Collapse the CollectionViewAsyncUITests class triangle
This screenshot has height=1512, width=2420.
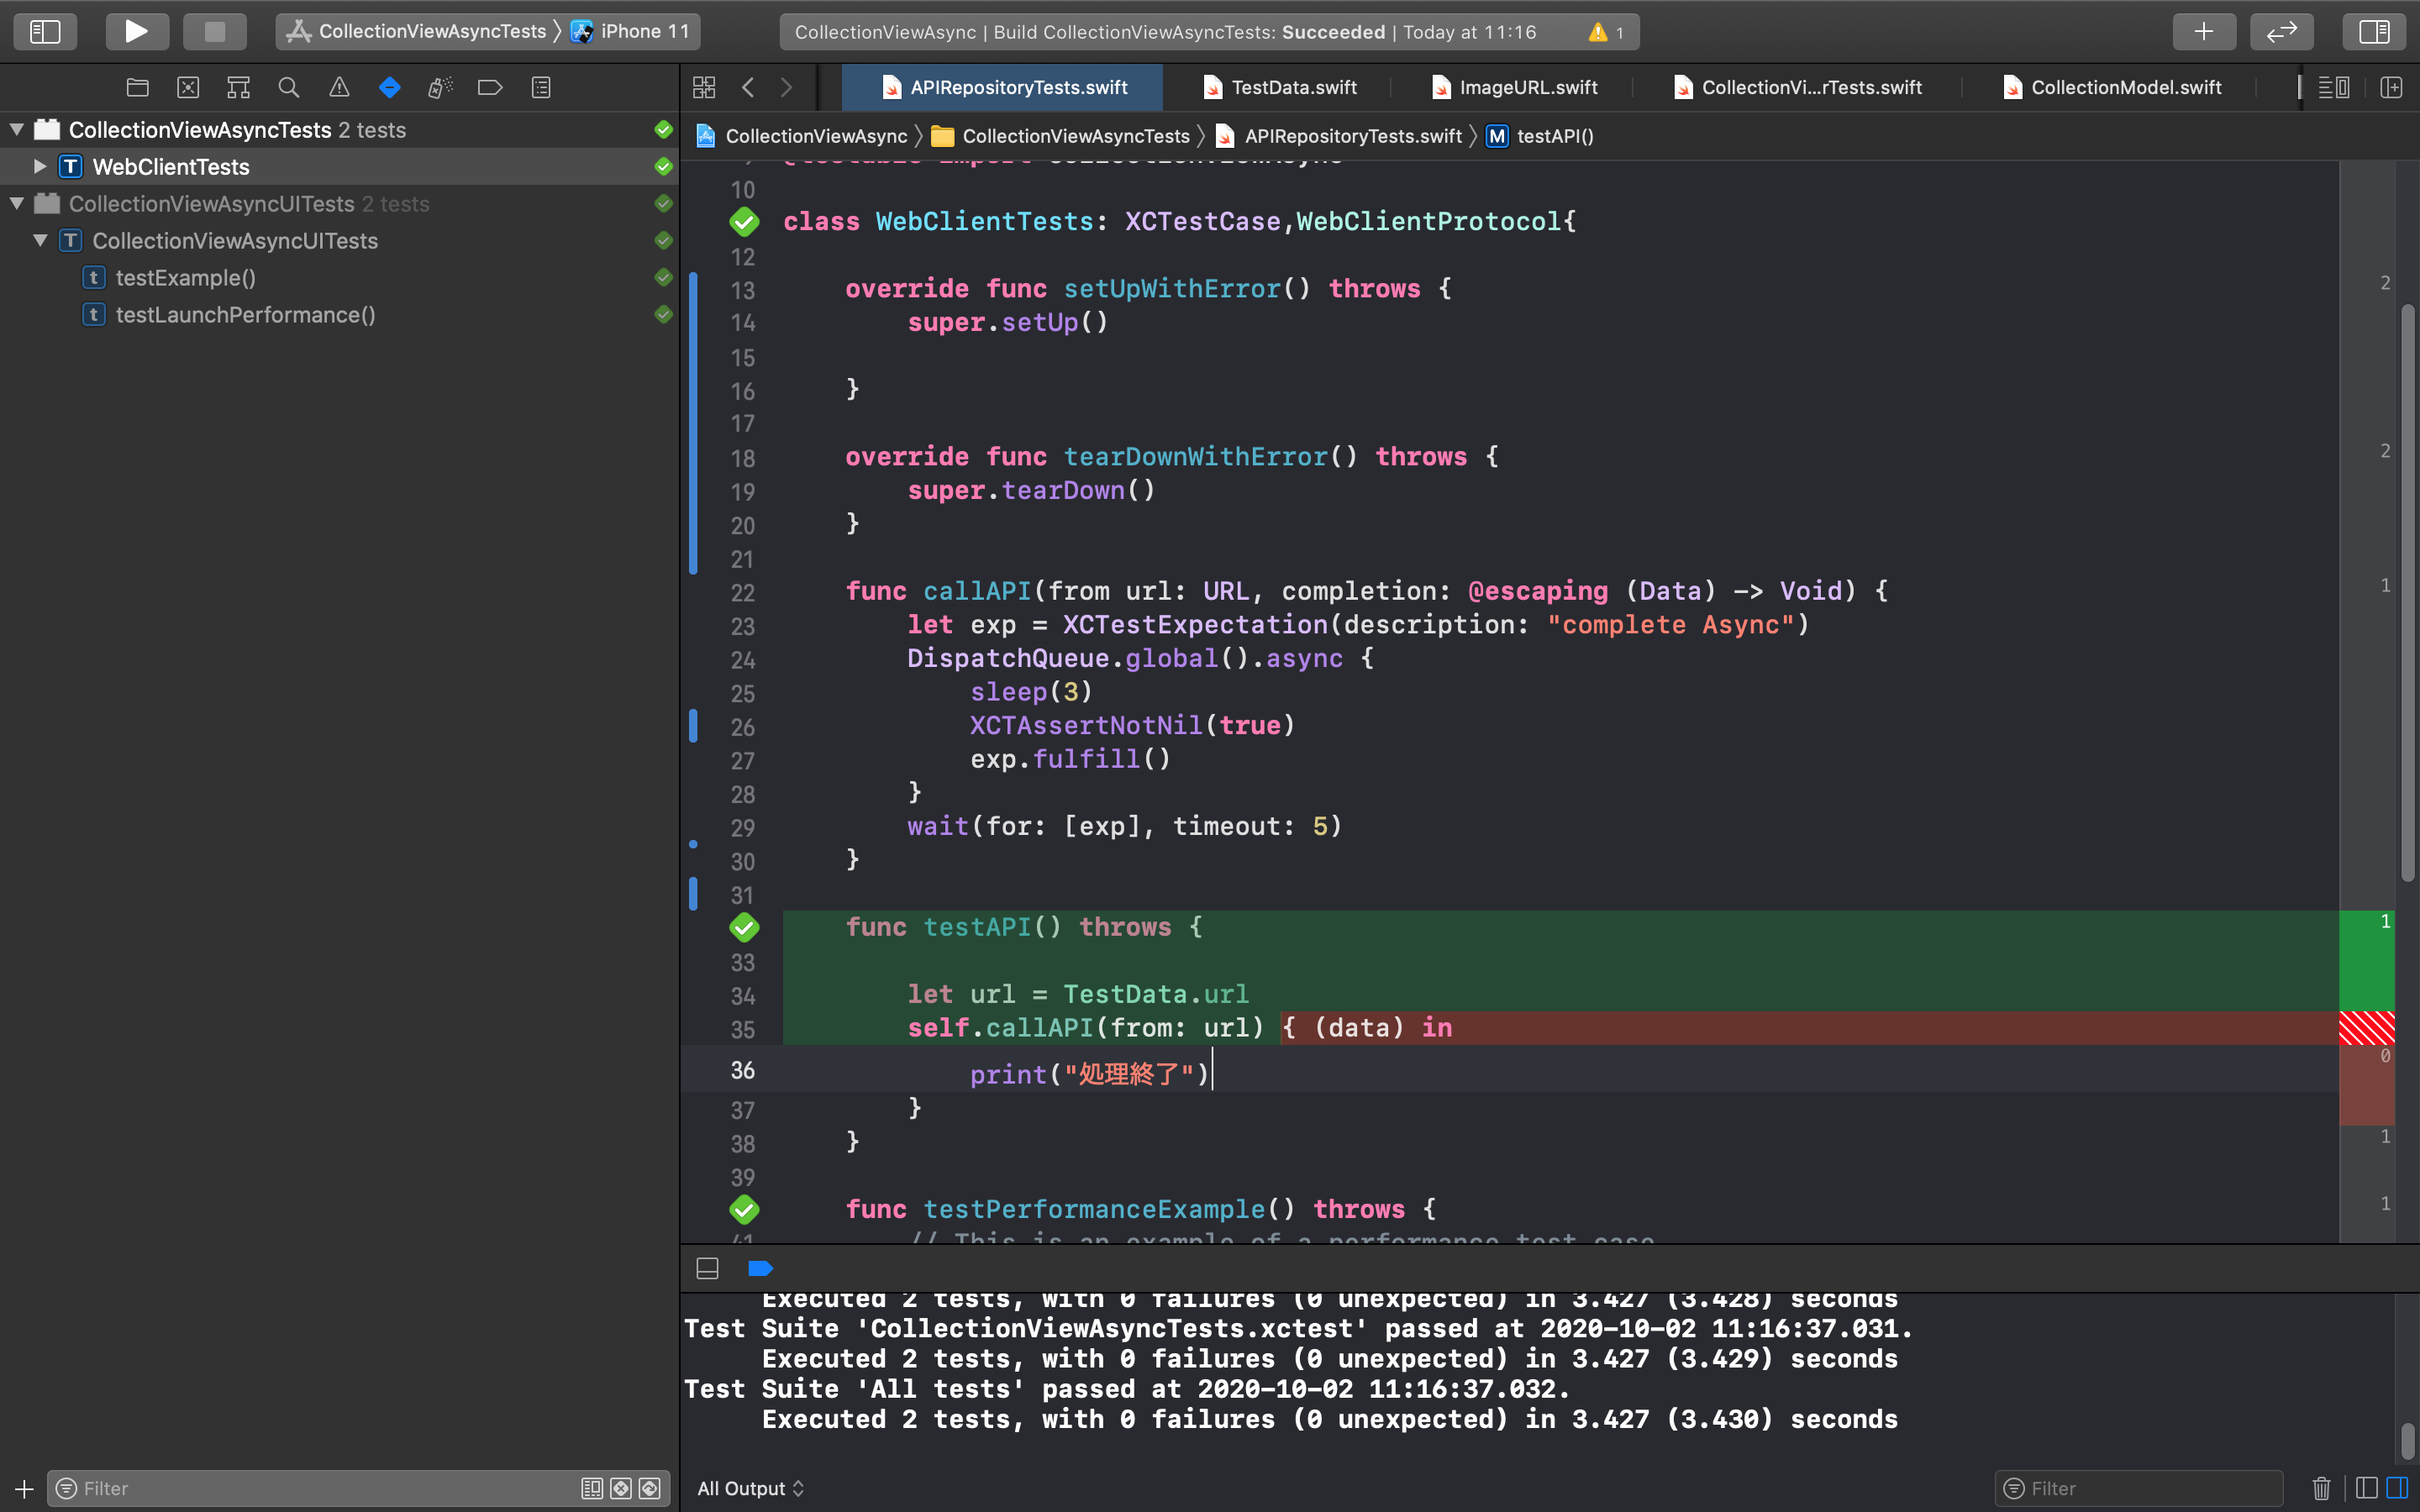40,240
